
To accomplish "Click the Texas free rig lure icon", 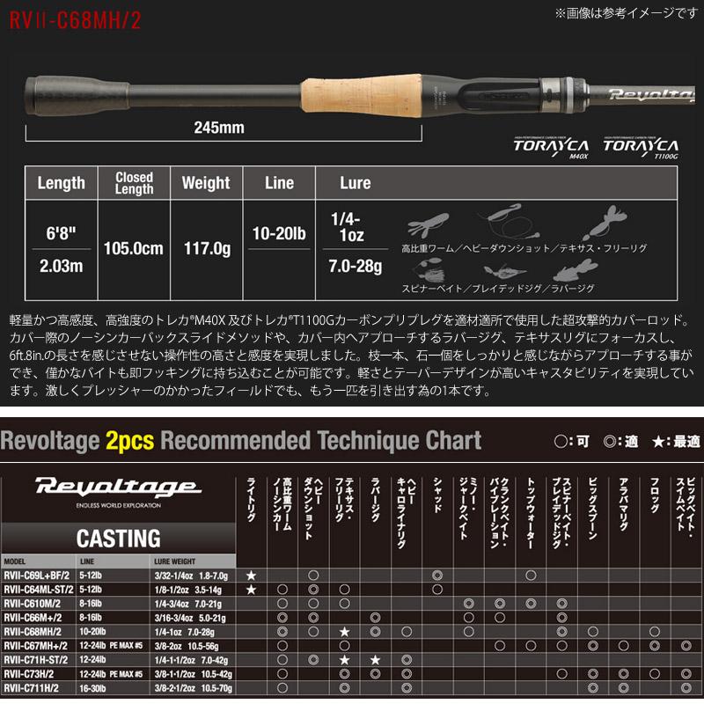I will [609, 220].
